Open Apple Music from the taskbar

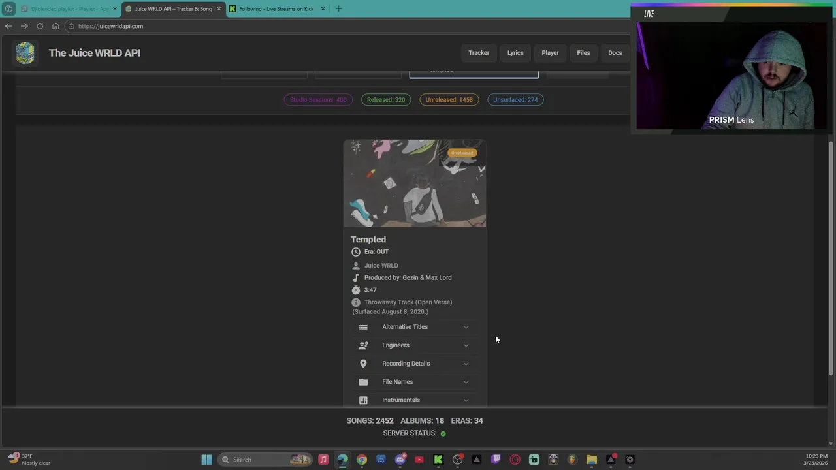tap(323, 460)
